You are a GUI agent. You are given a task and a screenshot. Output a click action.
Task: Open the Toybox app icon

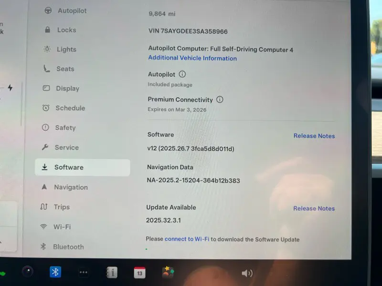pos(168,272)
